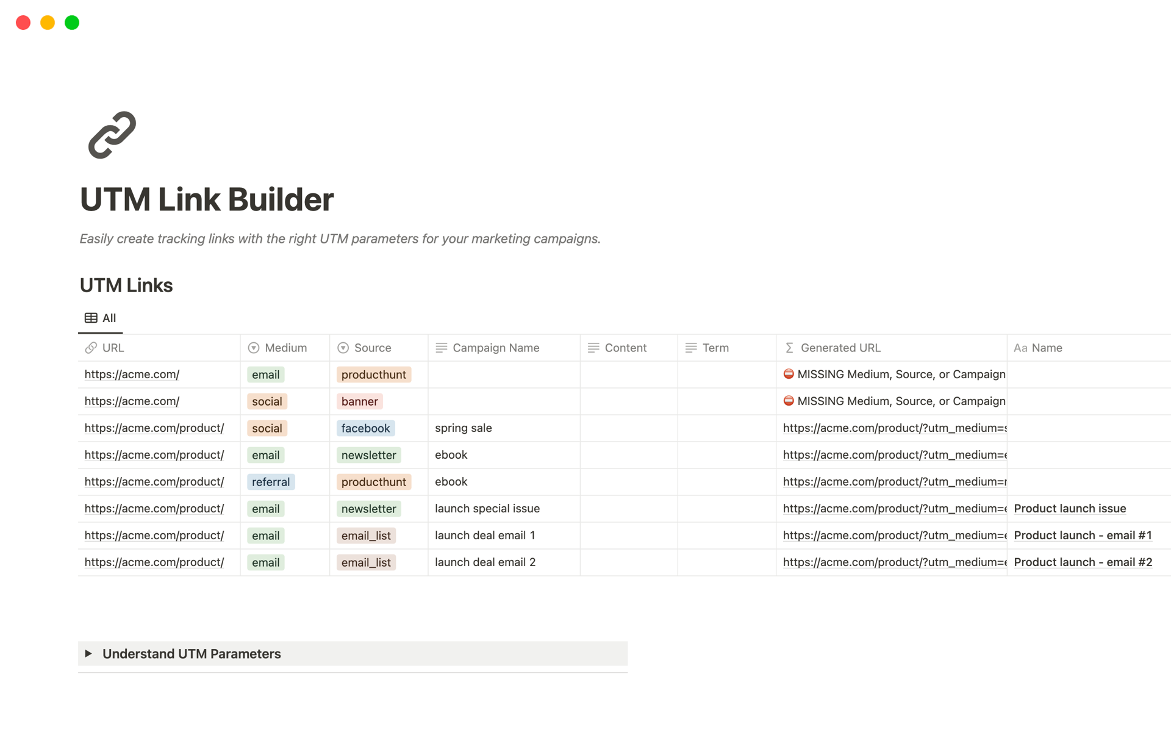The height and width of the screenshot is (732, 1171).
Task: Click the Aa icon on the Name column
Action: (x=1022, y=348)
